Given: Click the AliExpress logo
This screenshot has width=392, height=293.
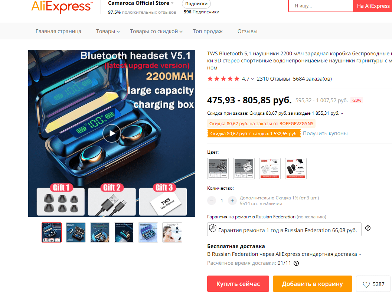Looking at the screenshot, I should coord(62,7).
